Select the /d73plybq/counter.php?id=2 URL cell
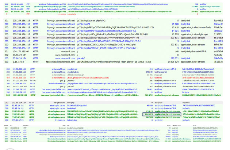Viewport: 230px width, 150px height. tap(91, 21)
